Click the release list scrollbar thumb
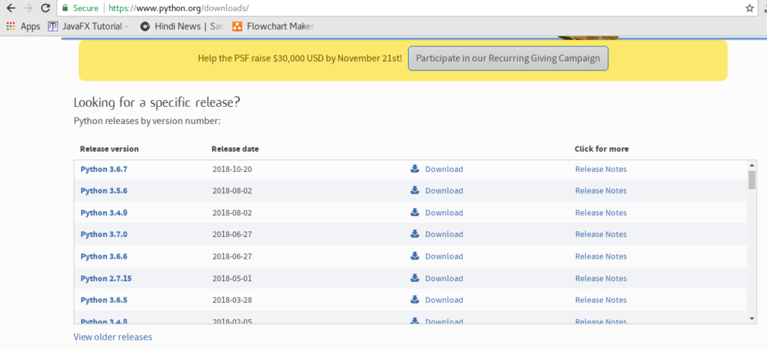This screenshot has width=767, height=350. (x=752, y=179)
